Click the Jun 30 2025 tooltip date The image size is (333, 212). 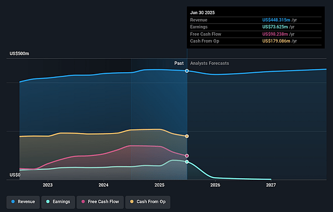coord(202,12)
